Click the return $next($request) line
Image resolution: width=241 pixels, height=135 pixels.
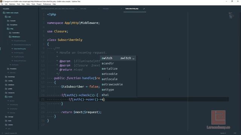coord(81,112)
